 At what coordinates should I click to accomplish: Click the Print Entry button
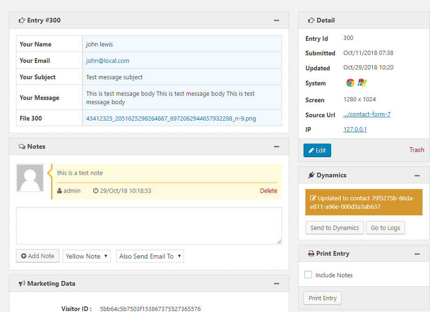pos(322,298)
